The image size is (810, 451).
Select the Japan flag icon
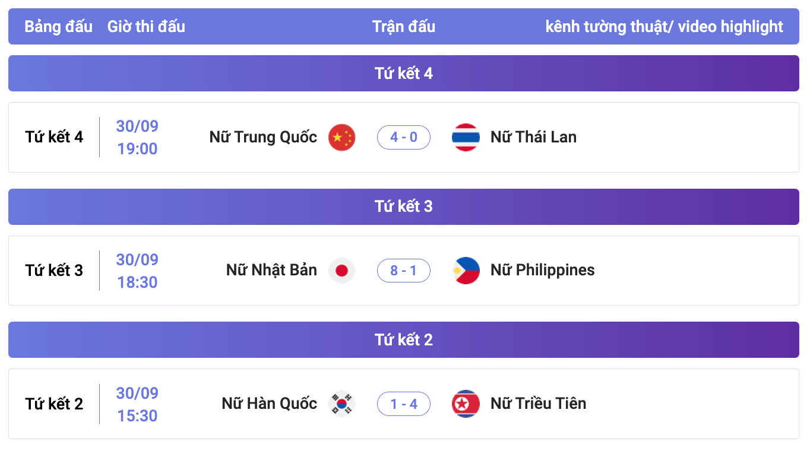point(341,271)
